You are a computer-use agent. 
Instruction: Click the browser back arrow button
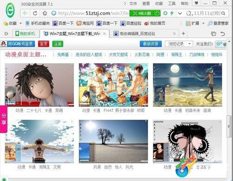pos(25,13)
